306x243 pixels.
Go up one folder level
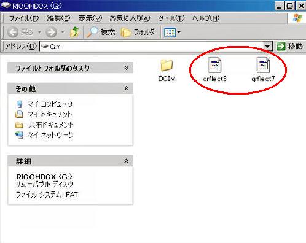click(x=75, y=32)
